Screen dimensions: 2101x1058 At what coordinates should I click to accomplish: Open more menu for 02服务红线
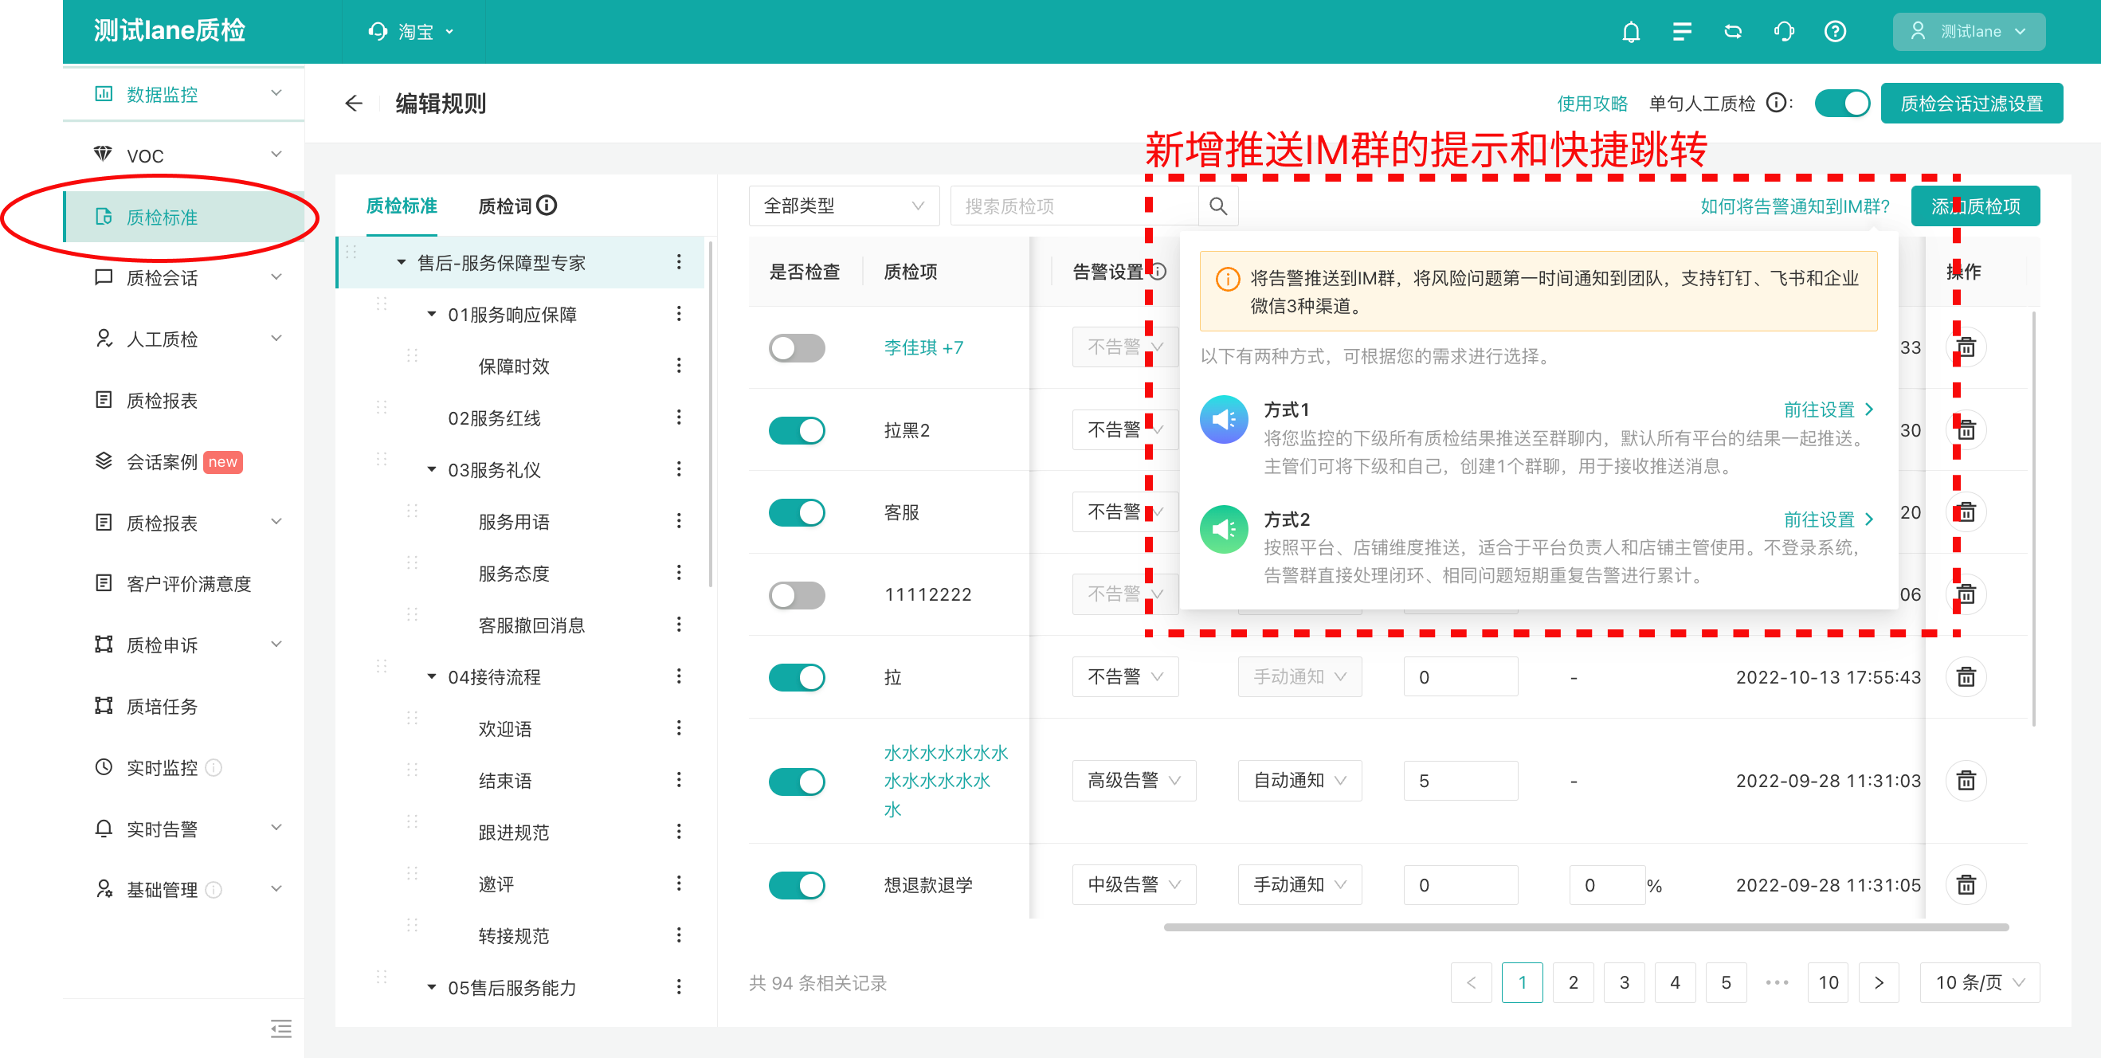pyautogui.click(x=679, y=417)
